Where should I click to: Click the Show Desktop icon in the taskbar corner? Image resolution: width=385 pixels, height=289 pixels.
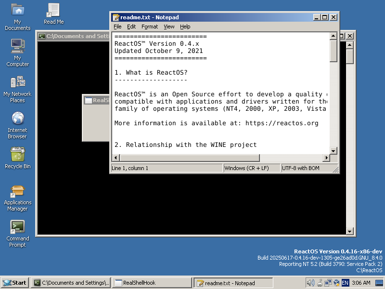click(x=379, y=283)
